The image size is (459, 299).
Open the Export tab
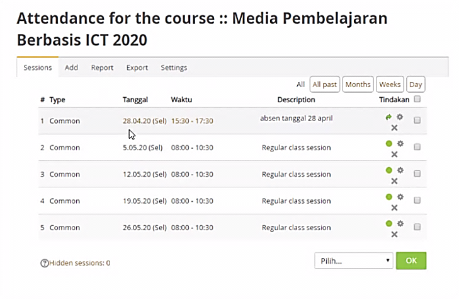[137, 67]
